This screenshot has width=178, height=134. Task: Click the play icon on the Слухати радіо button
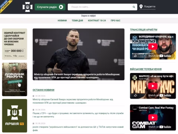point(61,7)
